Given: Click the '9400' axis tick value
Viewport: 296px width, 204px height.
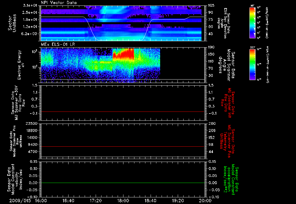Looking at the screenshot, I should coord(33,145).
